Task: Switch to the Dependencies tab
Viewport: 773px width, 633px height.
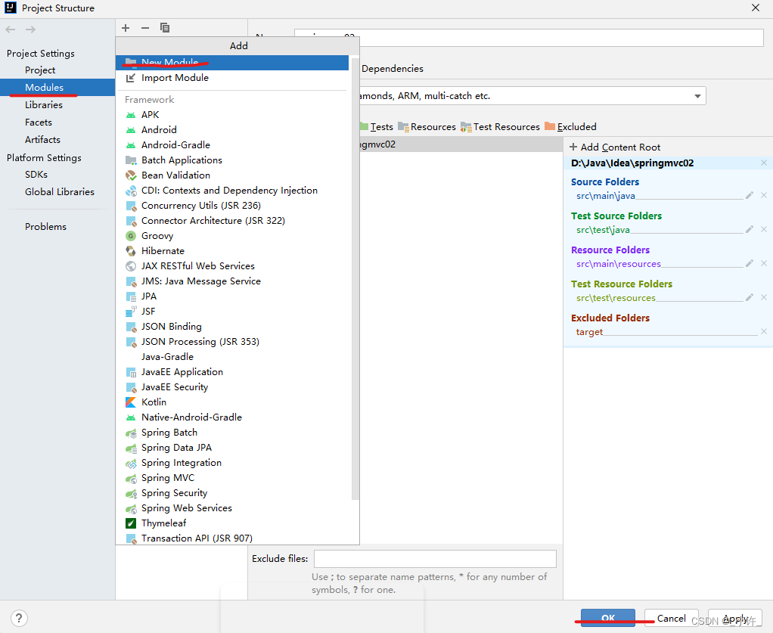Action: (393, 69)
